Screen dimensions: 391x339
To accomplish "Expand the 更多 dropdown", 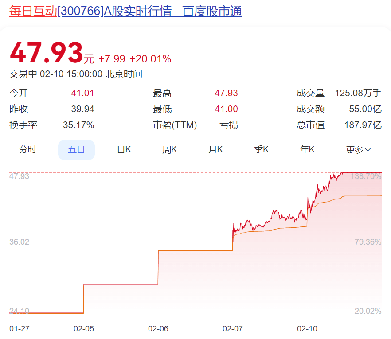I will click(358, 150).
